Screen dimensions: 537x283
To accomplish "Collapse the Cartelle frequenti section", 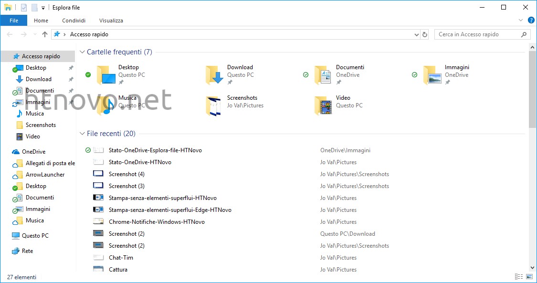I will [x=82, y=52].
